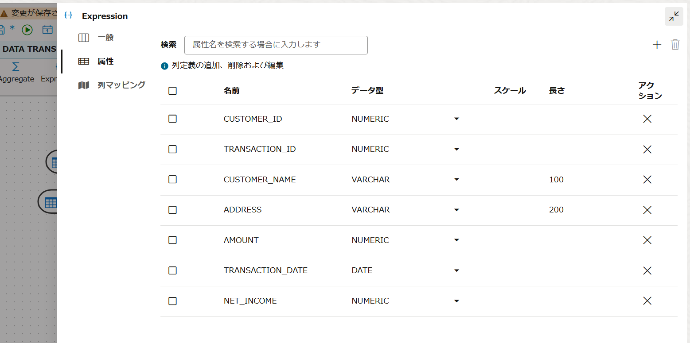Click the Expression braces icon in panel header
The image size is (690, 343).
pyautogui.click(x=68, y=15)
